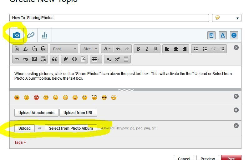Click the Share Photos camera icon

pos(17,35)
